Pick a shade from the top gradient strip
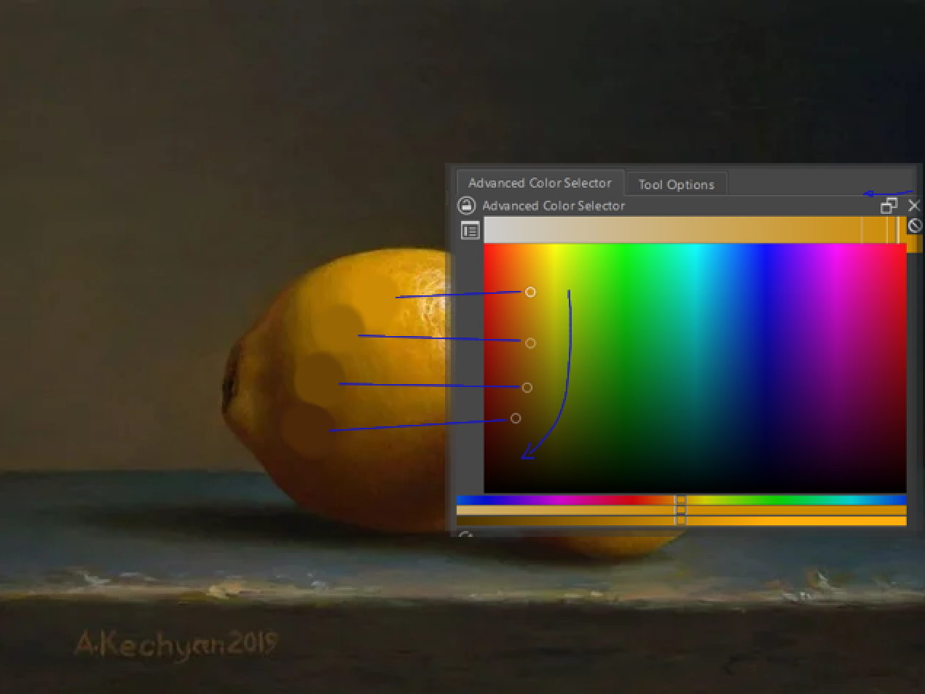 pyautogui.click(x=695, y=230)
